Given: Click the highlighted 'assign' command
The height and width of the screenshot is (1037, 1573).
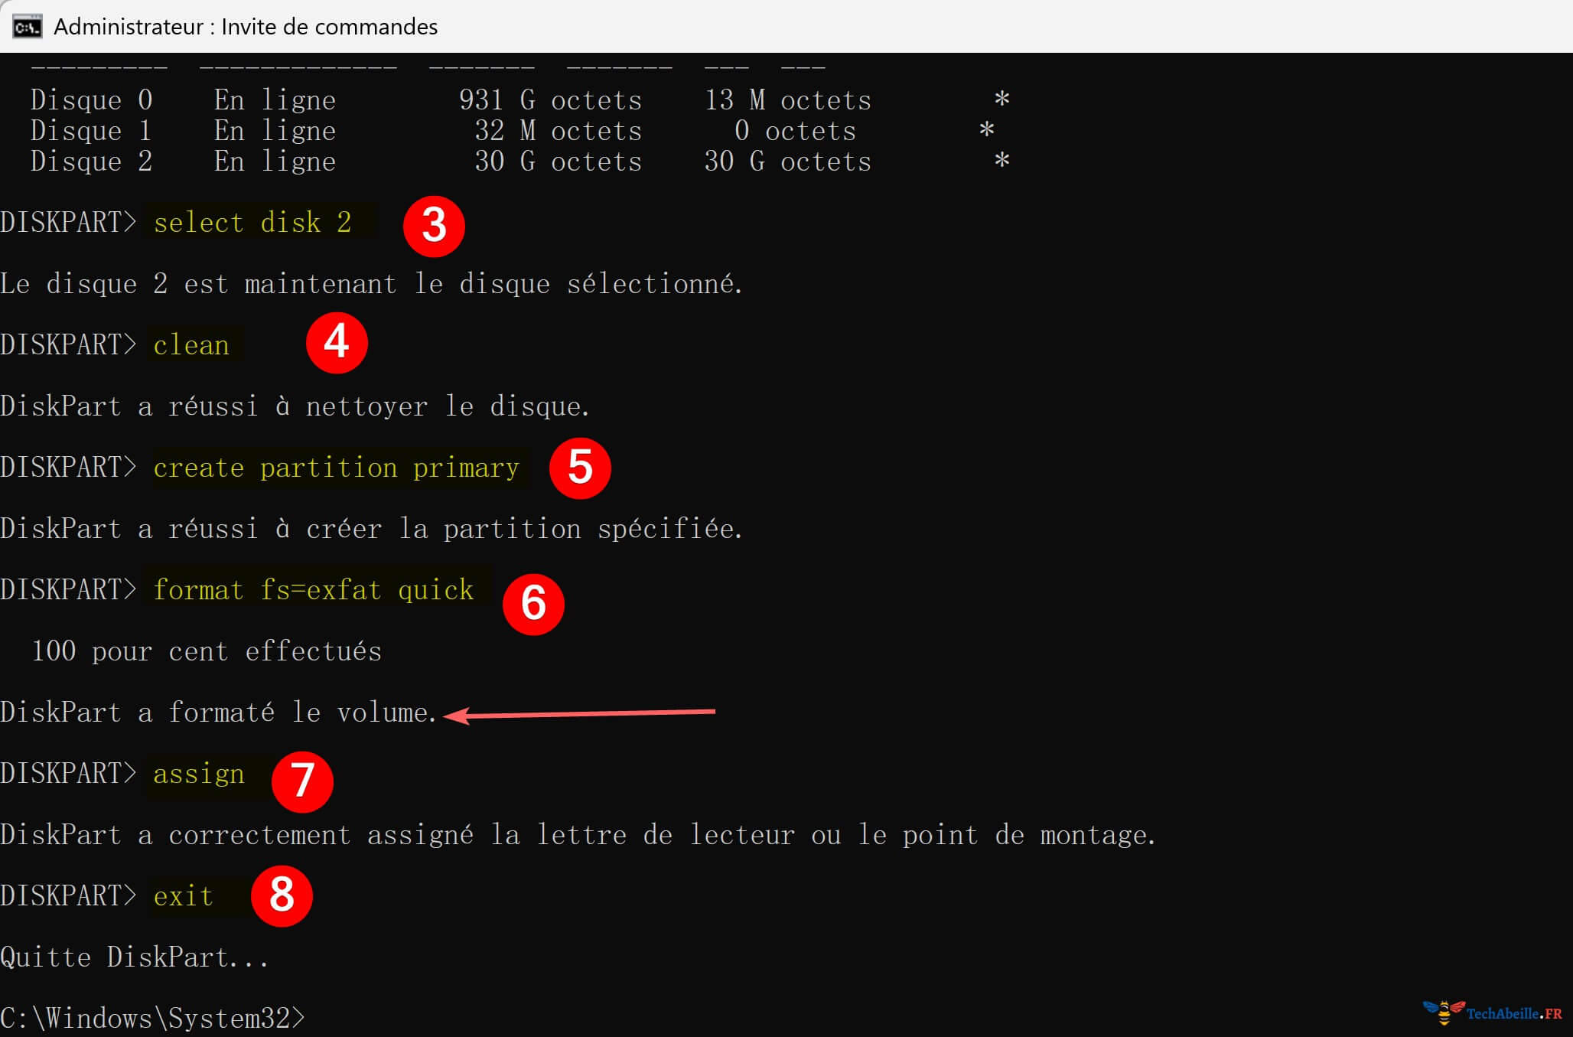Looking at the screenshot, I should pyautogui.click(x=197, y=773).
